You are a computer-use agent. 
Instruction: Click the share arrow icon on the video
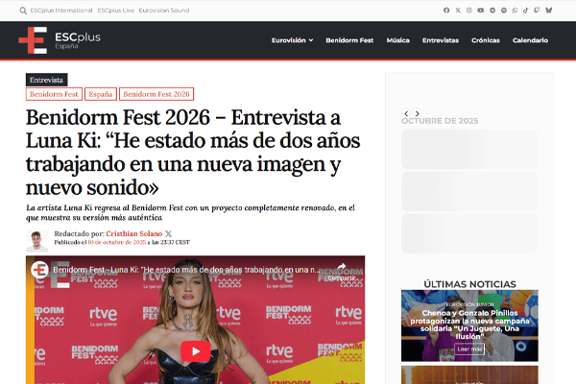point(342,267)
